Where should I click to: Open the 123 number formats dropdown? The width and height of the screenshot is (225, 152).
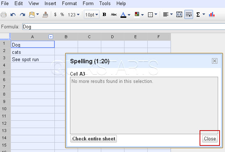[x=74, y=15]
